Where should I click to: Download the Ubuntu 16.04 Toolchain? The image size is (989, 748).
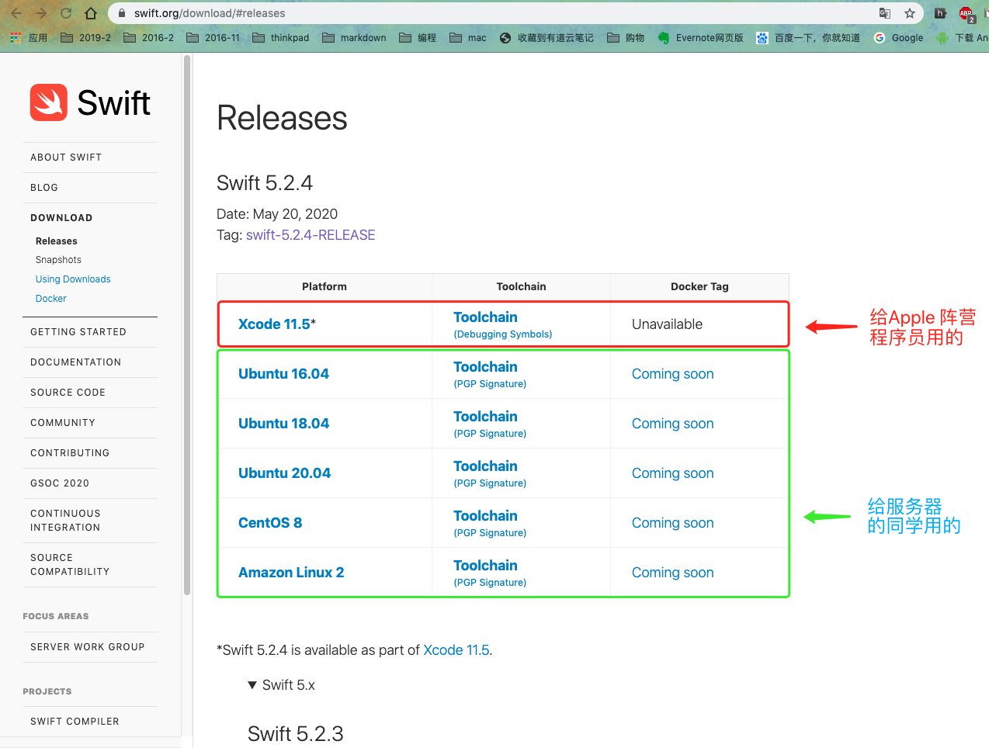[485, 367]
